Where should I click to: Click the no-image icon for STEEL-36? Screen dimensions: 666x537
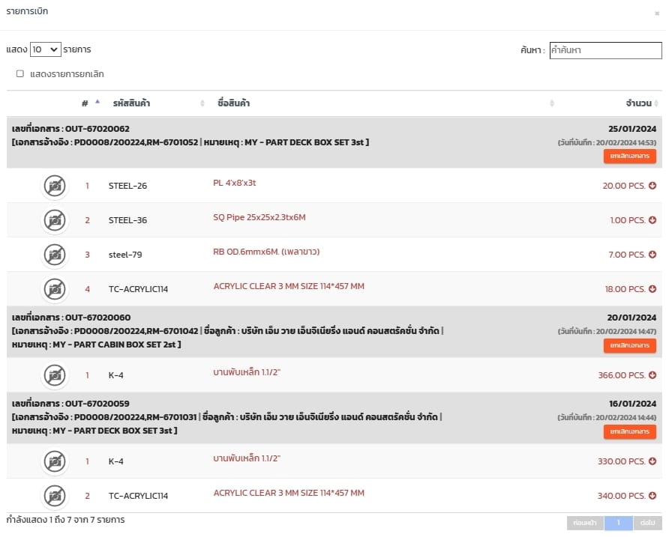tap(54, 220)
